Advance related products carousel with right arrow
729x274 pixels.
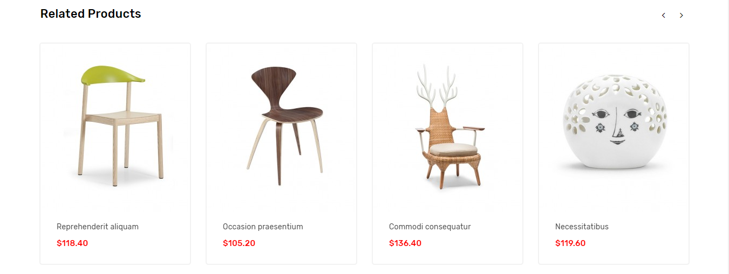click(681, 16)
